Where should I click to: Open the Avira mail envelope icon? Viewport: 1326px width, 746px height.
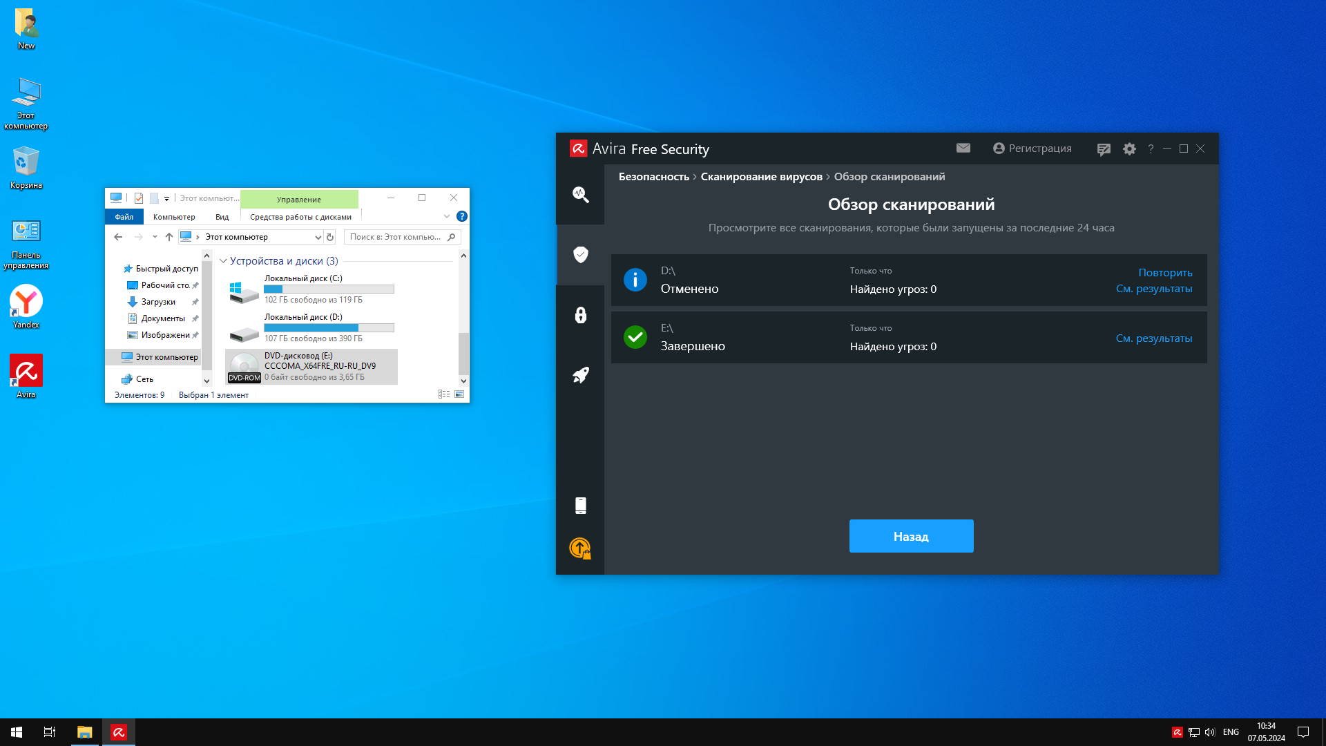click(x=963, y=149)
